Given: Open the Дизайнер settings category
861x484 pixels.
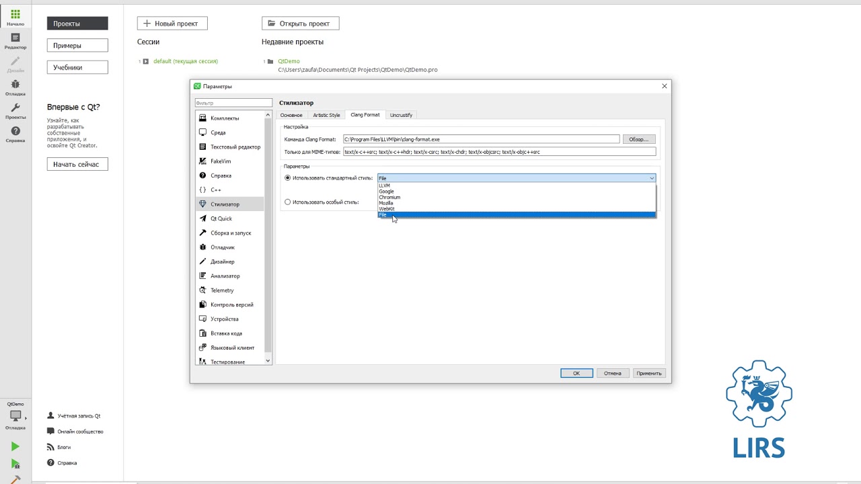Looking at the screenshot, I should click(230, 261).
